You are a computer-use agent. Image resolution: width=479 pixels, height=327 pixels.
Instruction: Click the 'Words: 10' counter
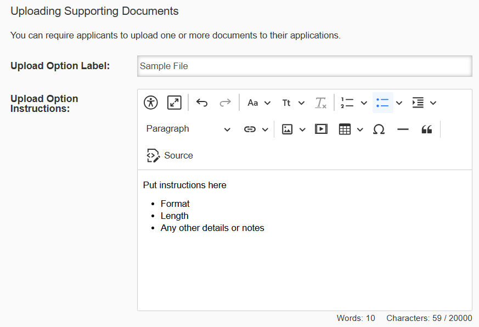coord(356,318)
